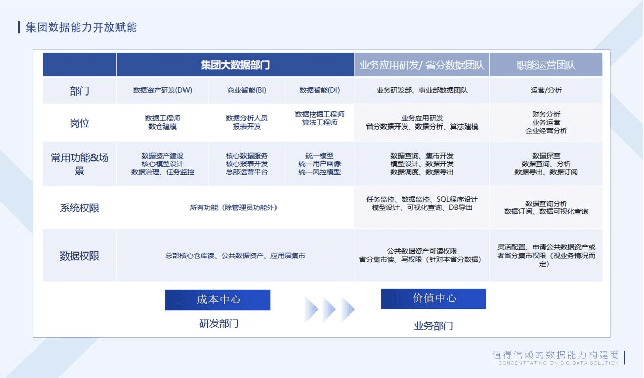Click the 值得信赖的数据能力构建商 tagline

tap(556, 355)
